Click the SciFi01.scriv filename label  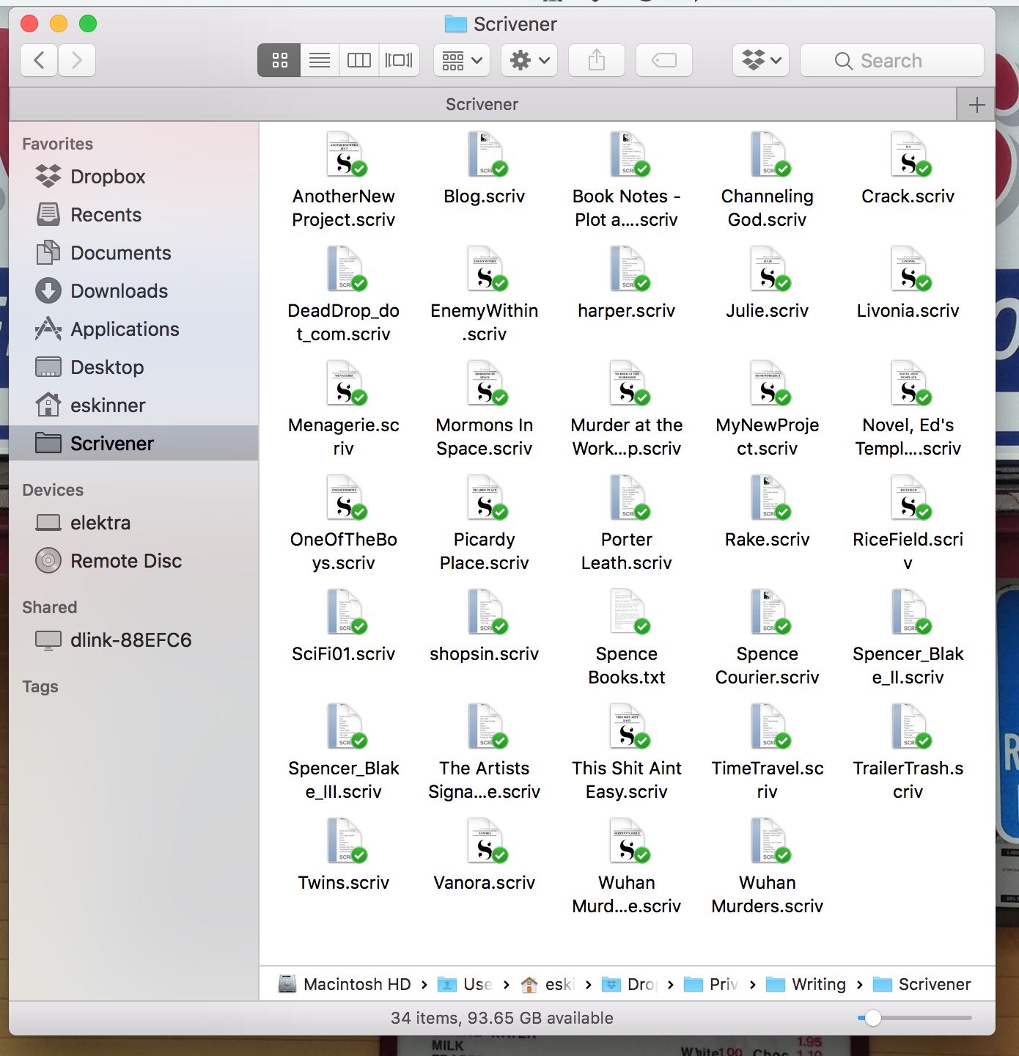(344, 654)
